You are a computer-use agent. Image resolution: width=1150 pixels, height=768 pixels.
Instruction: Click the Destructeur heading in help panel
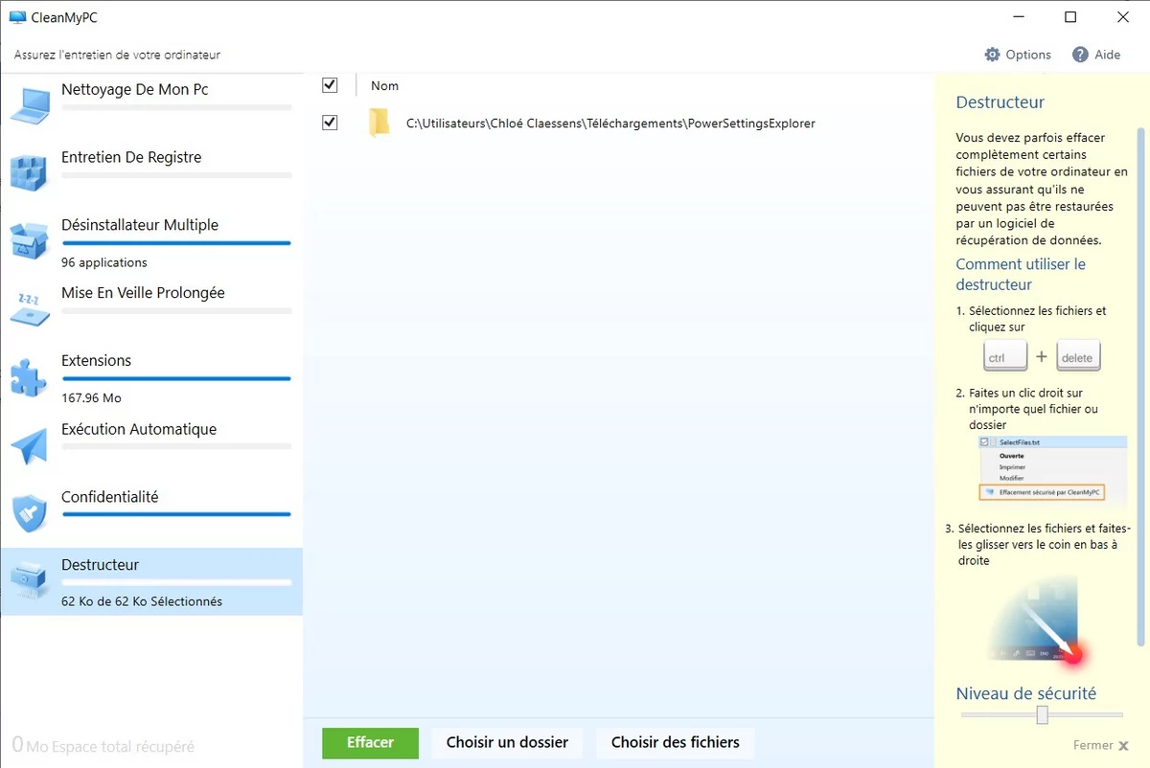1000,102
